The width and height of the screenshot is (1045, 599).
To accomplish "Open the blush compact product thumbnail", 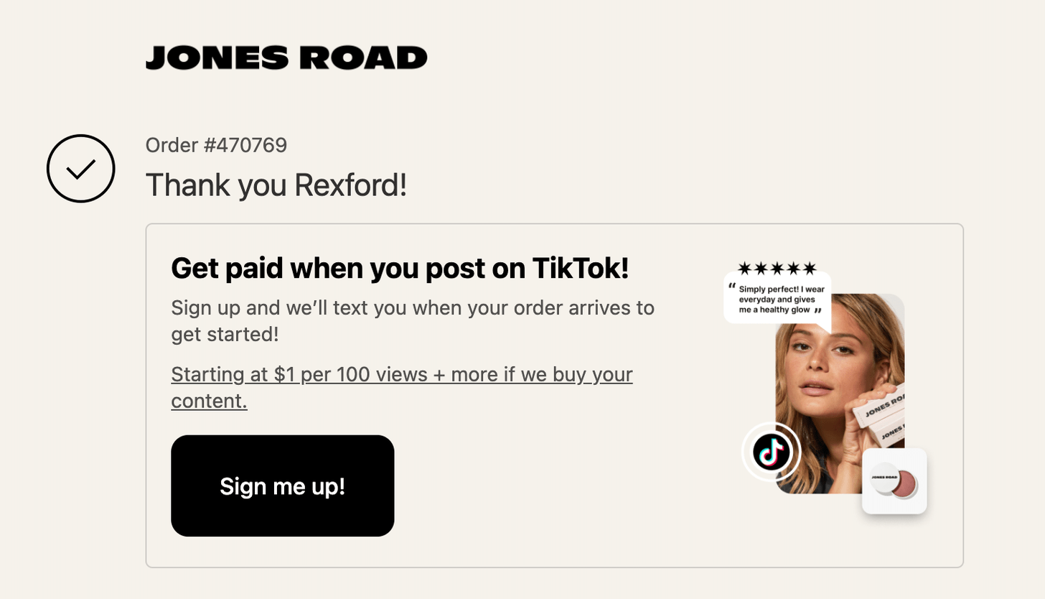I will (x=894, y=481).
